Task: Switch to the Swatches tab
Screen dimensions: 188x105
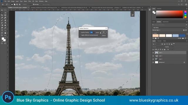Action: (159, 8)
